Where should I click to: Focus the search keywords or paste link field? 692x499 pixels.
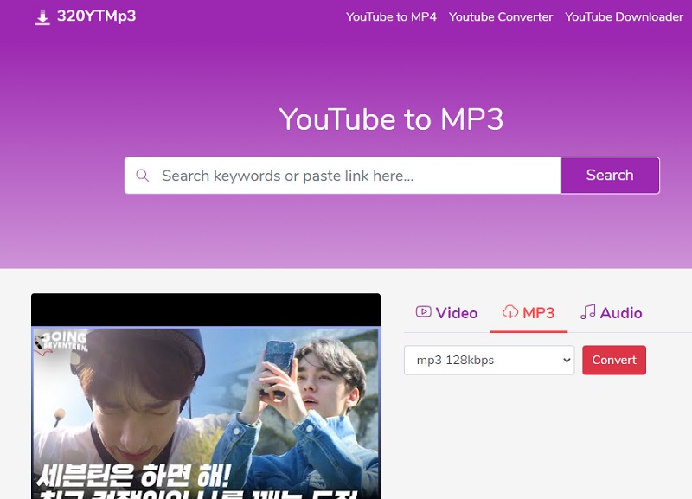click(343, 176)
